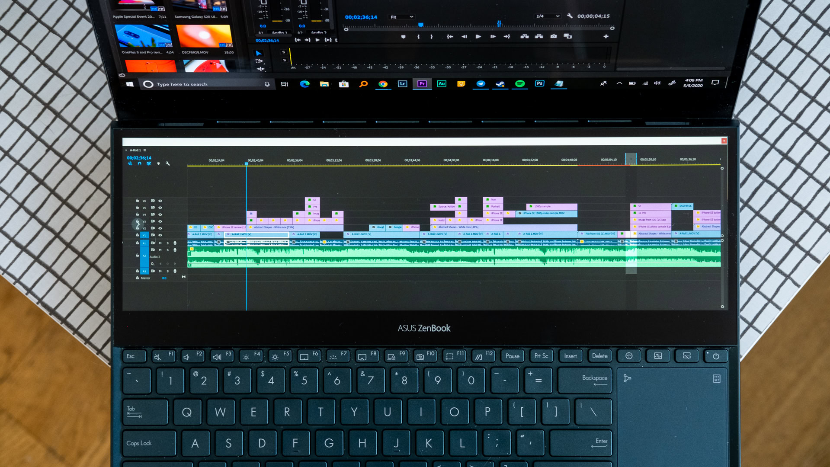The height and width of the screenshot is (467, 830).
Task: Click the Mark In button in the monitor
Action: [418, 37]
